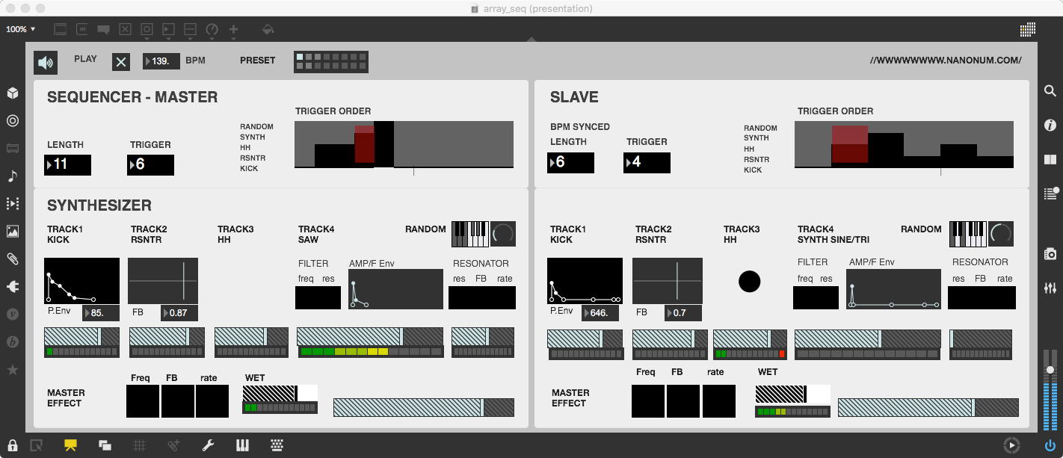Open the //WWWWWWWW.NANONUM.COM/ link
The height and width of the screenshot is (458, 1063).
[946, 60]
